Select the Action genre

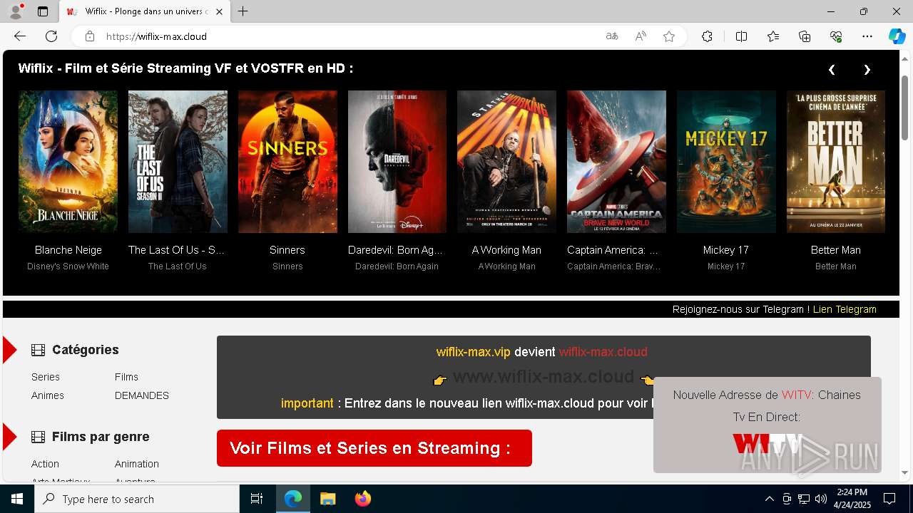point(45,464)
